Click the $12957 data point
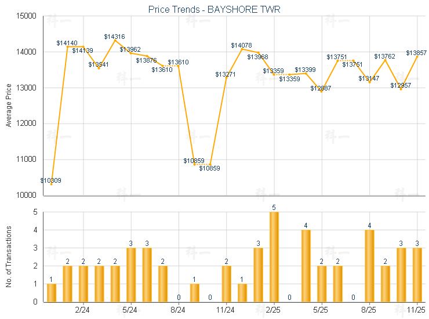This screenshot has width=429, height=319. pos(401,89)
